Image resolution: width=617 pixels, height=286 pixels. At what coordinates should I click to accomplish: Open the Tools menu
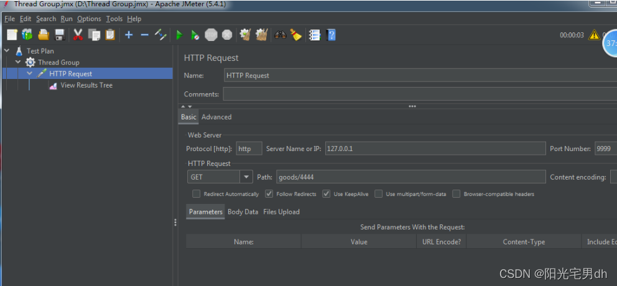(114, 19)
